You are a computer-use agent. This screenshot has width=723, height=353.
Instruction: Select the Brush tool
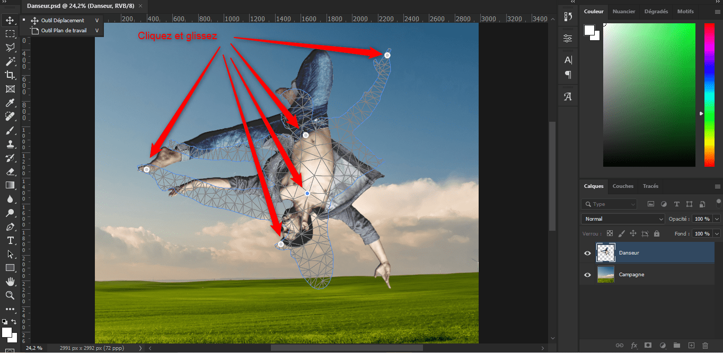coord(10,130)
